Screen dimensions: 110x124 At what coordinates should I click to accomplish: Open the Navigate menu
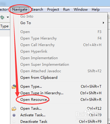20,10
